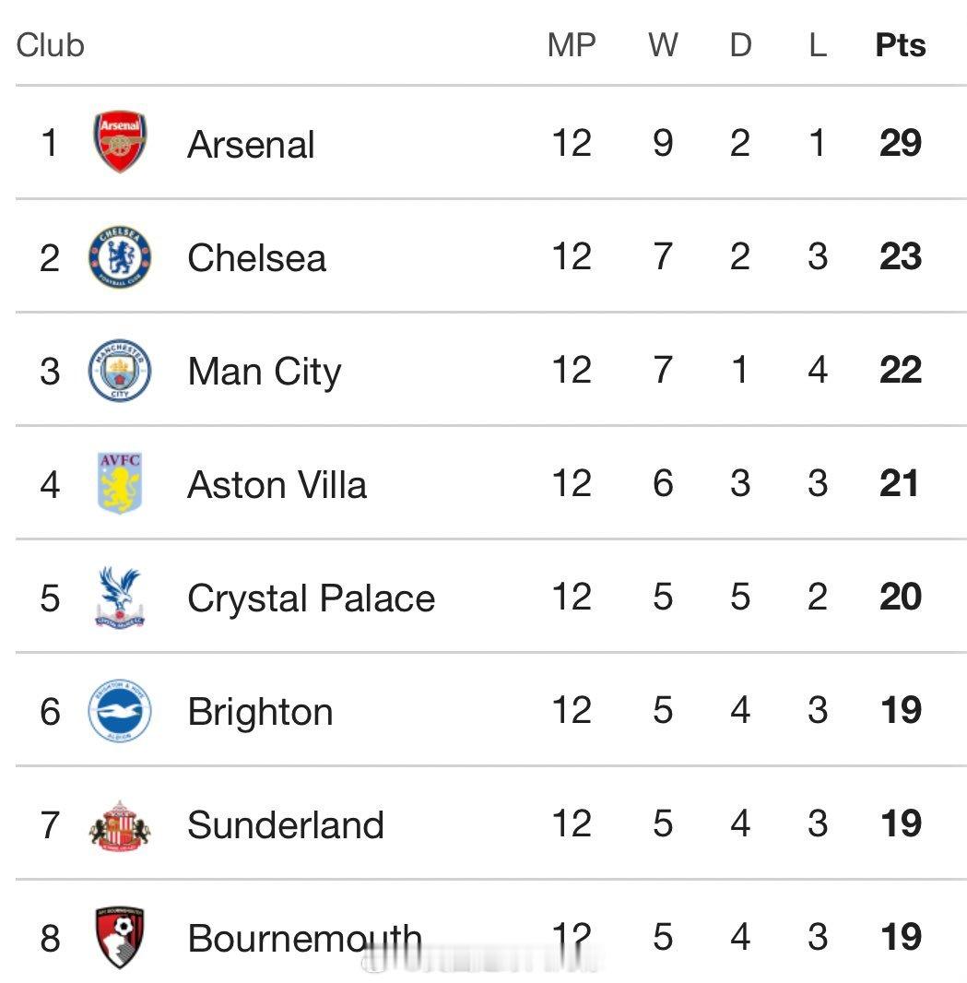Click the MP column header
Image resolution: width=967 pixels, height=983 pixels.
click(572, 45)
